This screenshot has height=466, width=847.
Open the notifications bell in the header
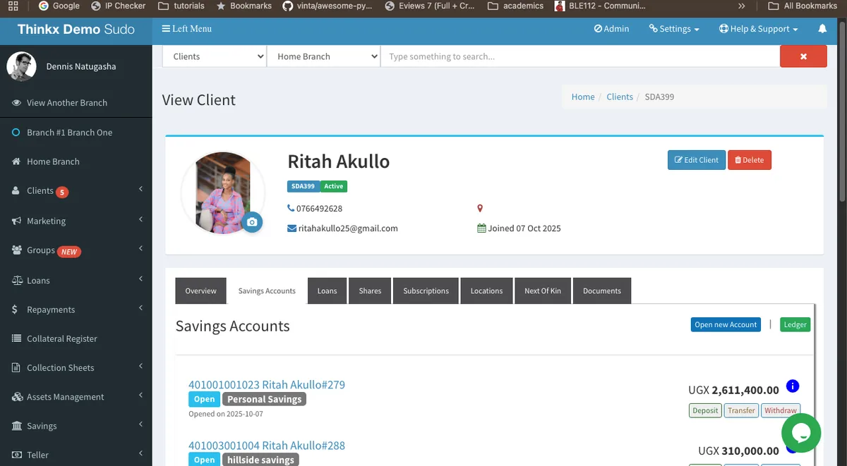click(x=822, y=29)
